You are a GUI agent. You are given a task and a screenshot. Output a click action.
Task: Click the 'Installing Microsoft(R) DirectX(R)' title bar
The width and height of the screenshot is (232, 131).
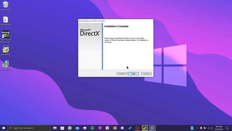[116, 21]
